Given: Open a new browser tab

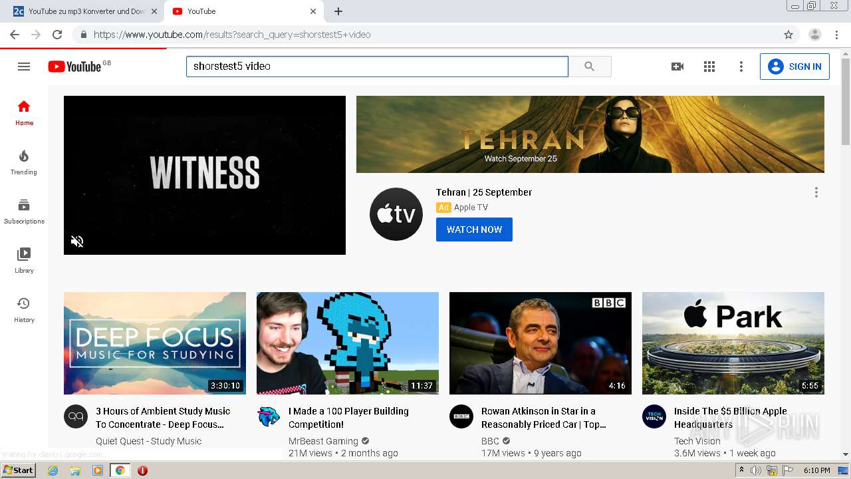Looking at the screenshot, I should [338, 11].
